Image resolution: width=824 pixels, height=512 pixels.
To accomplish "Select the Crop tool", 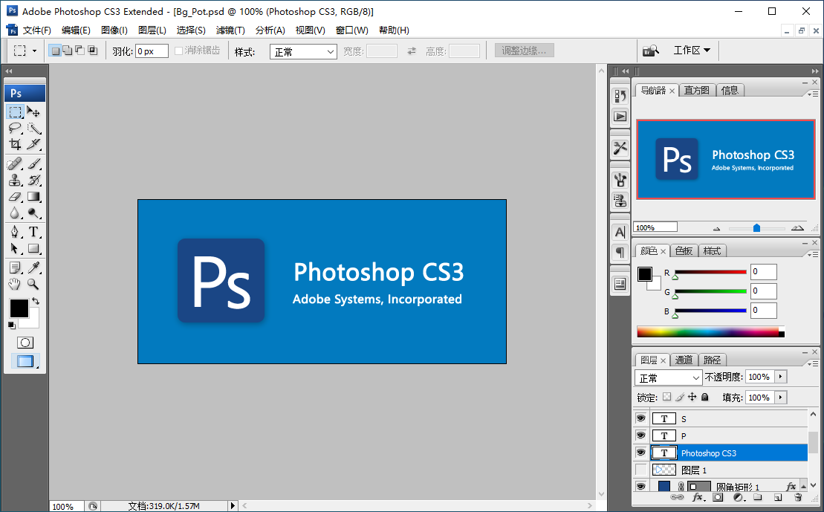I will tap(13, 146).
